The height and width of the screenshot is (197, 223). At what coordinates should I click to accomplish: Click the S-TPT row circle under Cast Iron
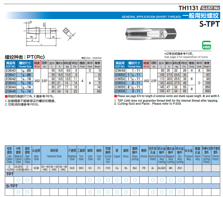(99, 192)
